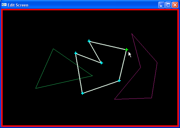Screen dimensions: 180x128
Task: Click the top corner of the green triangle
Action: [x=53, y=49]
